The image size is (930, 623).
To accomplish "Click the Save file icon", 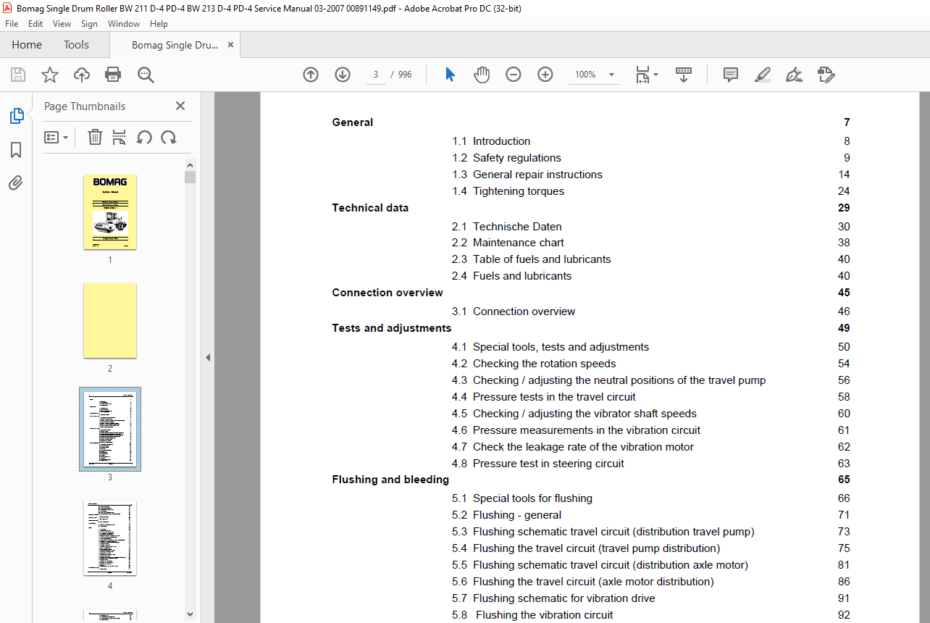I will [18, 75].
